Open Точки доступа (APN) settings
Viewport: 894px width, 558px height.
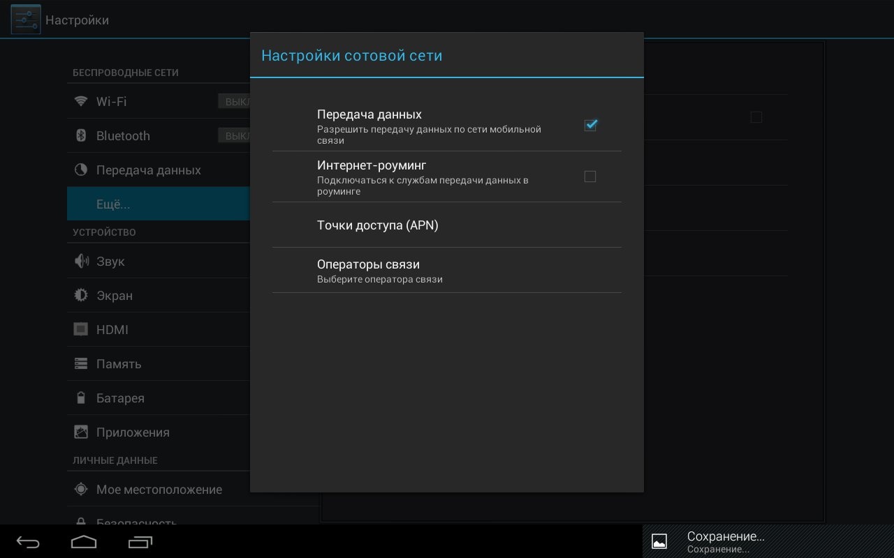377,225
